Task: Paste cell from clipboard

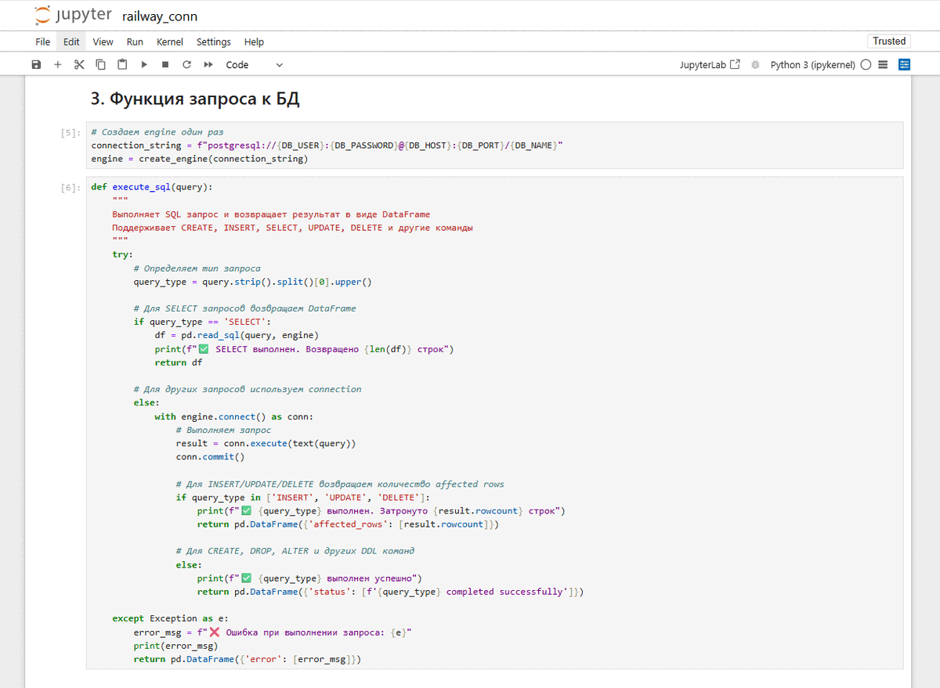Action: pos(122,65)
